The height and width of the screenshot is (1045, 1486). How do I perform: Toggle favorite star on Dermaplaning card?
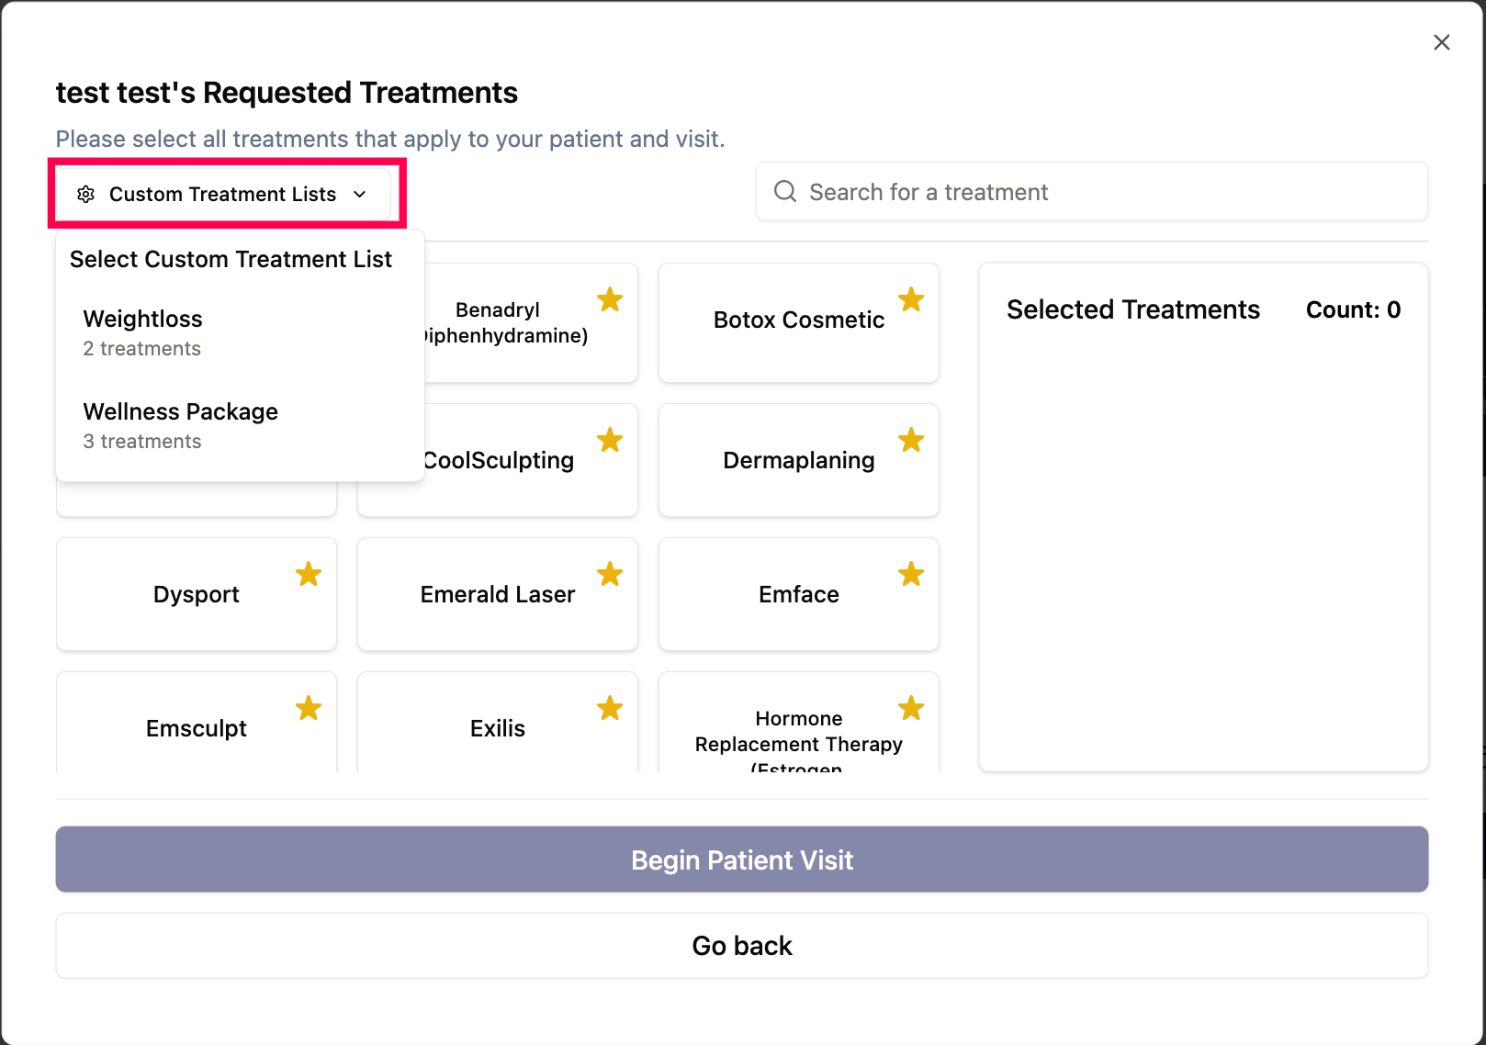911,440
